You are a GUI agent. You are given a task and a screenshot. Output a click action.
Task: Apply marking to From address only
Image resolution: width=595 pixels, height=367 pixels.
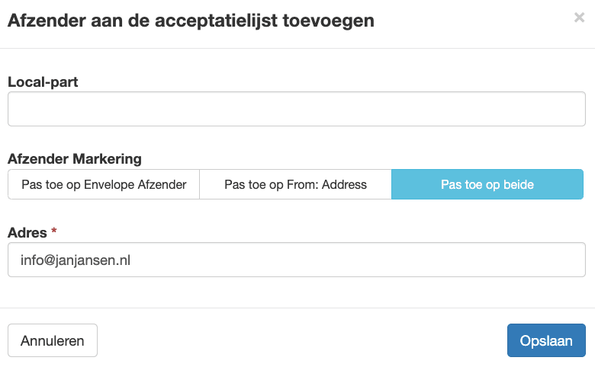pos(295,184)
